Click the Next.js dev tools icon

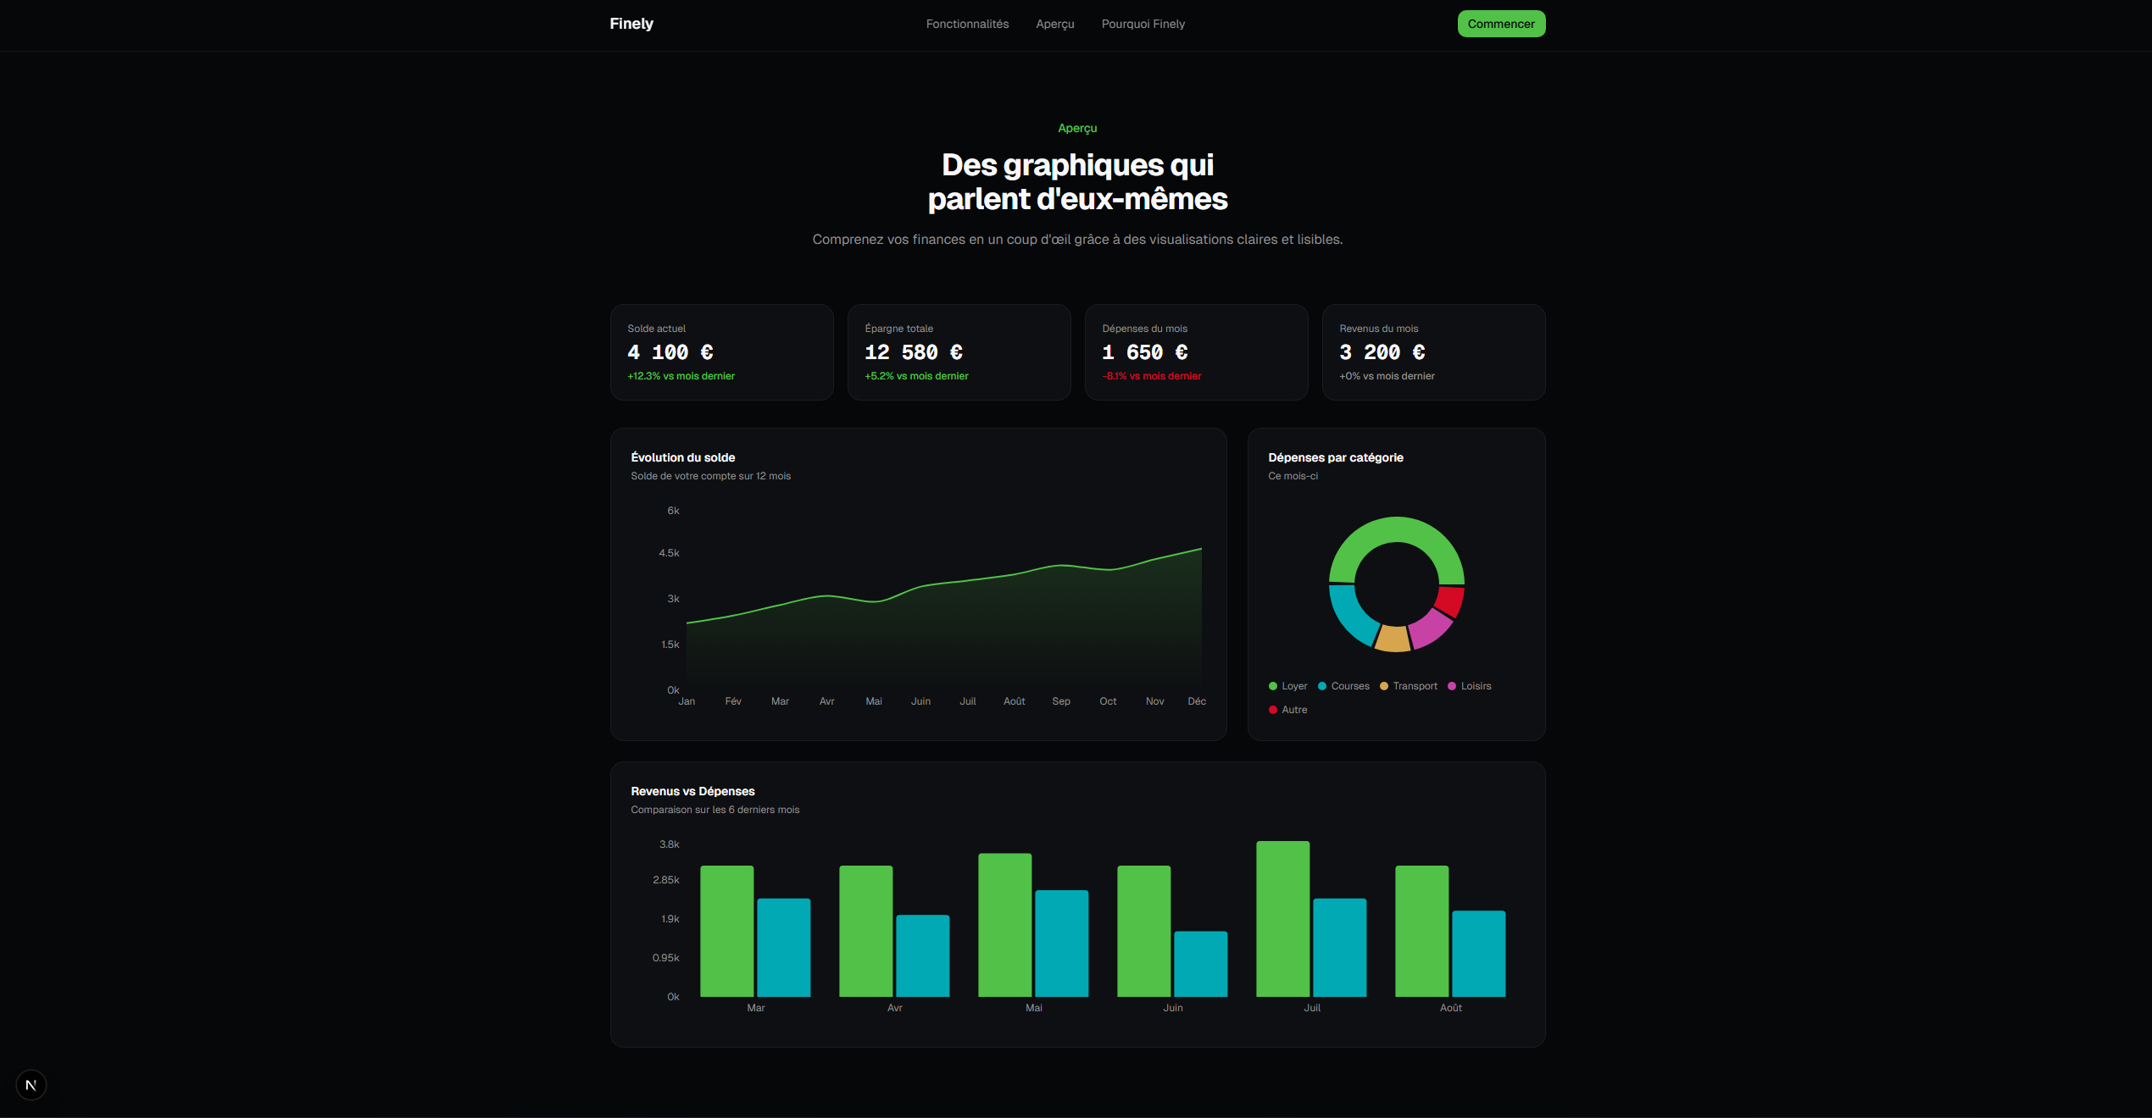(31, 1085)
